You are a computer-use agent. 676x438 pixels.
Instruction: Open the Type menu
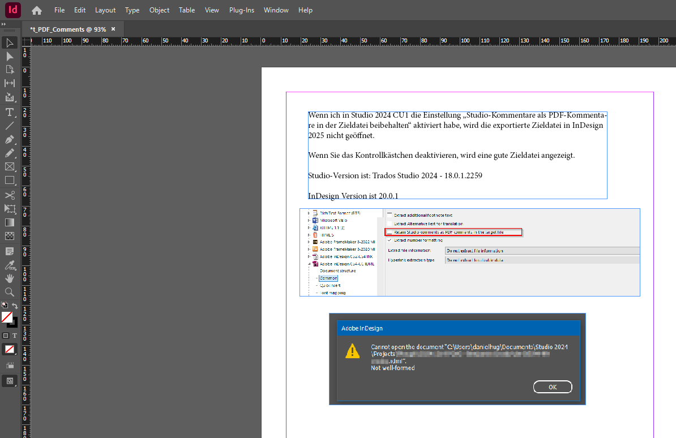pos(132,10)
